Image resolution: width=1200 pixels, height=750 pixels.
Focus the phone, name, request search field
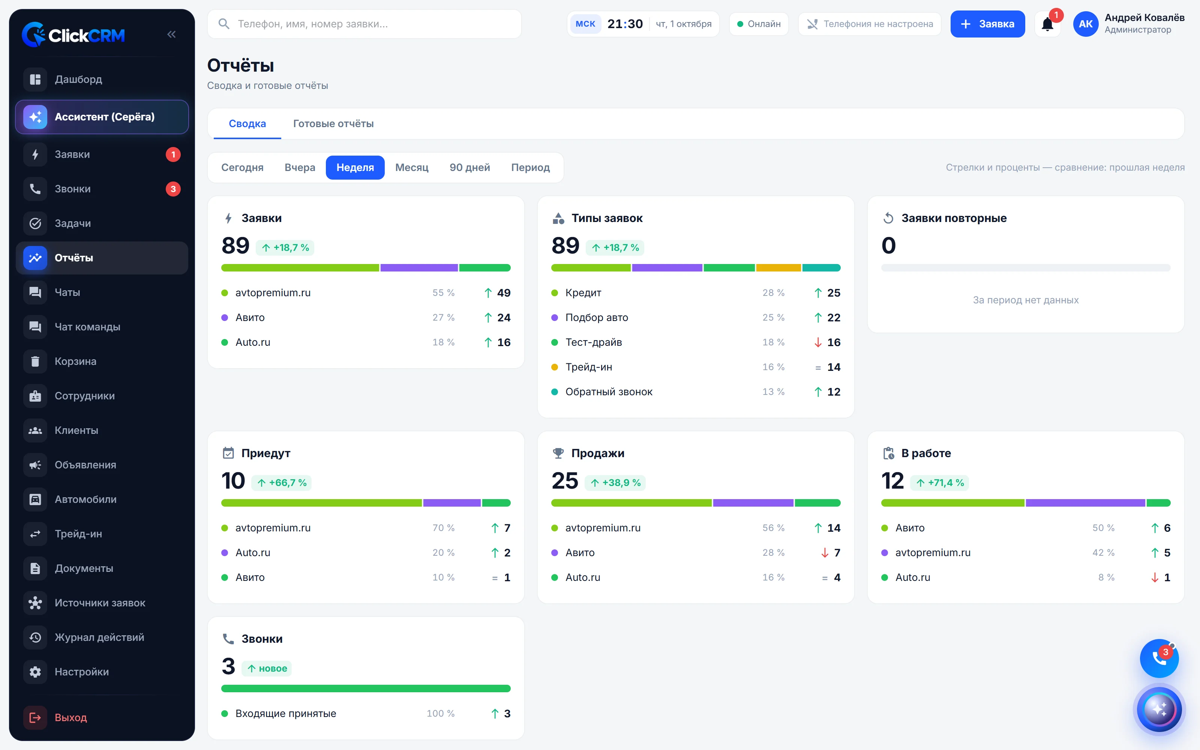364,24
